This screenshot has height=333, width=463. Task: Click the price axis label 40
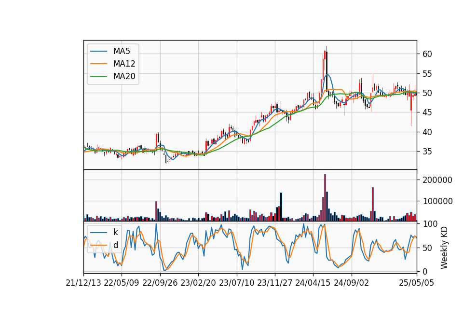coord(427,132)
